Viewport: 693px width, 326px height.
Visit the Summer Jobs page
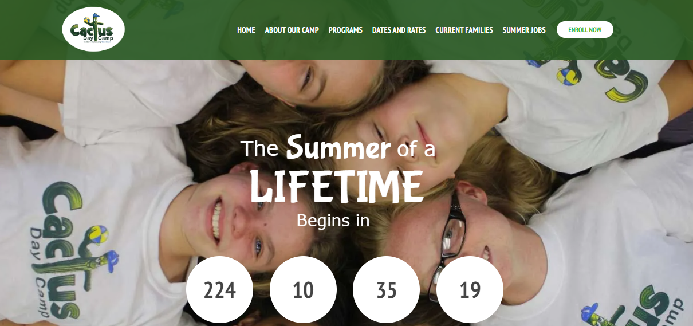[x=524, y=30]
